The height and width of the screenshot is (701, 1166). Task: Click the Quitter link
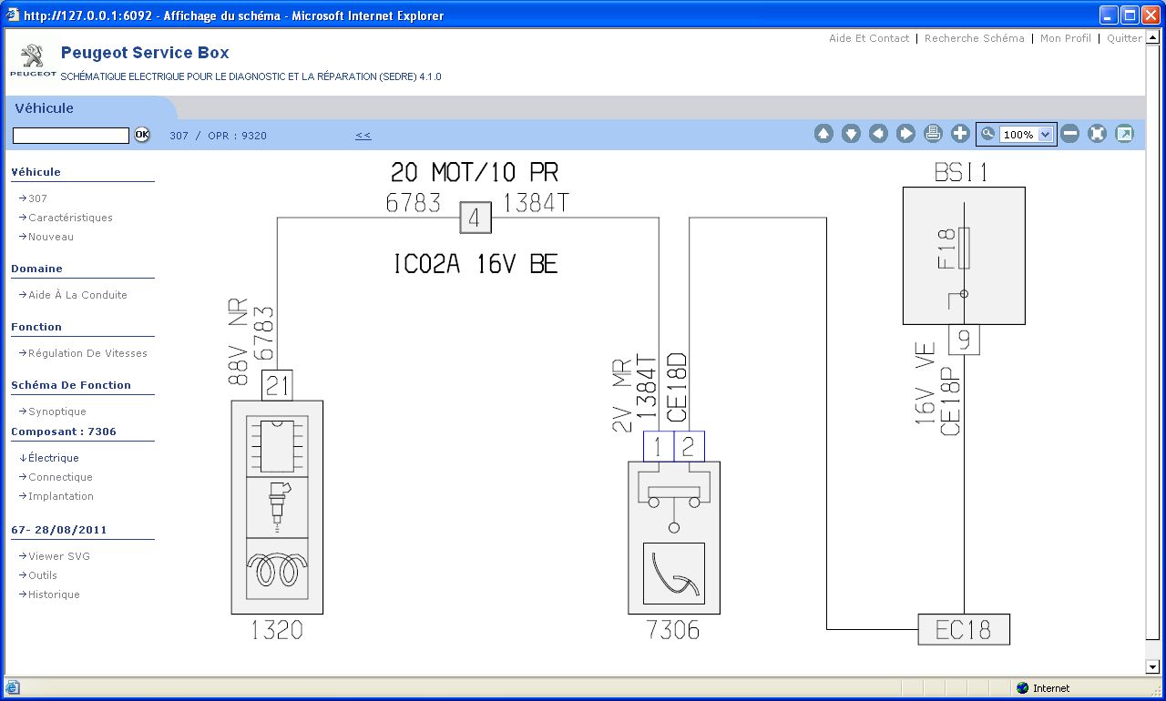pyautogui.click(x=1124, y=38)
